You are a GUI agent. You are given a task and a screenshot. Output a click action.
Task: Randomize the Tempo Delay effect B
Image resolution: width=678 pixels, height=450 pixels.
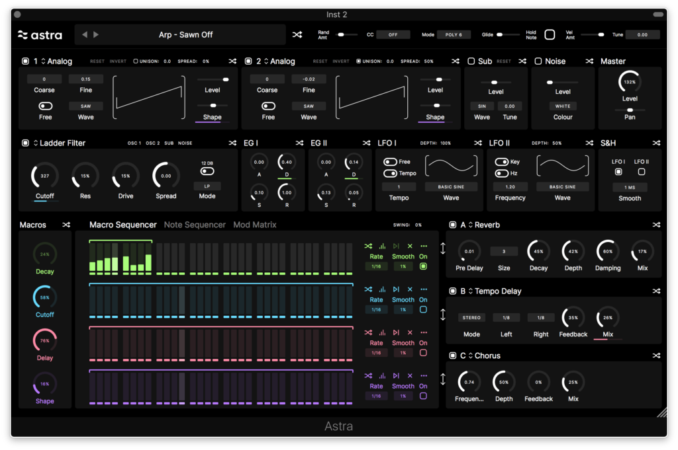tap(656, 291)
